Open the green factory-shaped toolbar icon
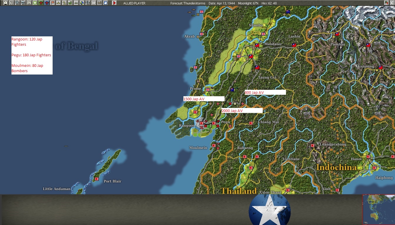Viewport: 395px width, 225px height. coord(70,3)
